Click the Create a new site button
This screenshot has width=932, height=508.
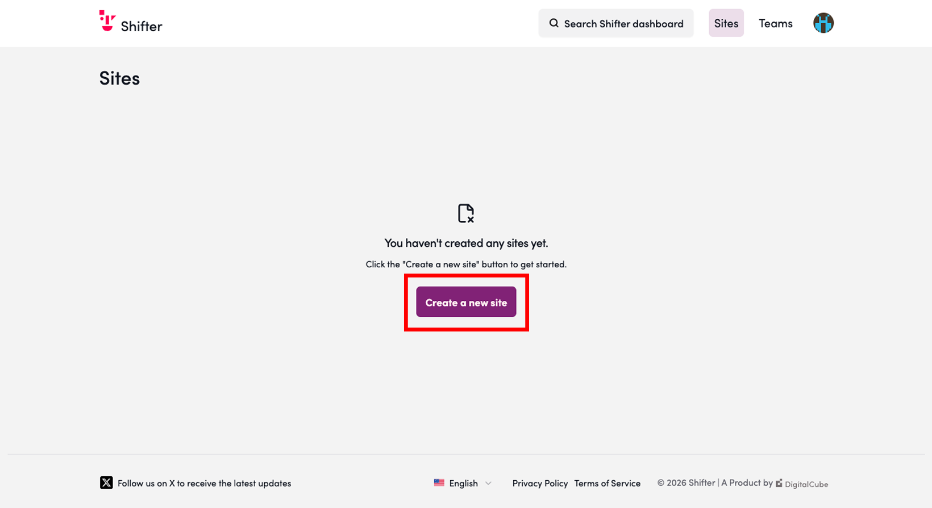click(x=466, y=302)
